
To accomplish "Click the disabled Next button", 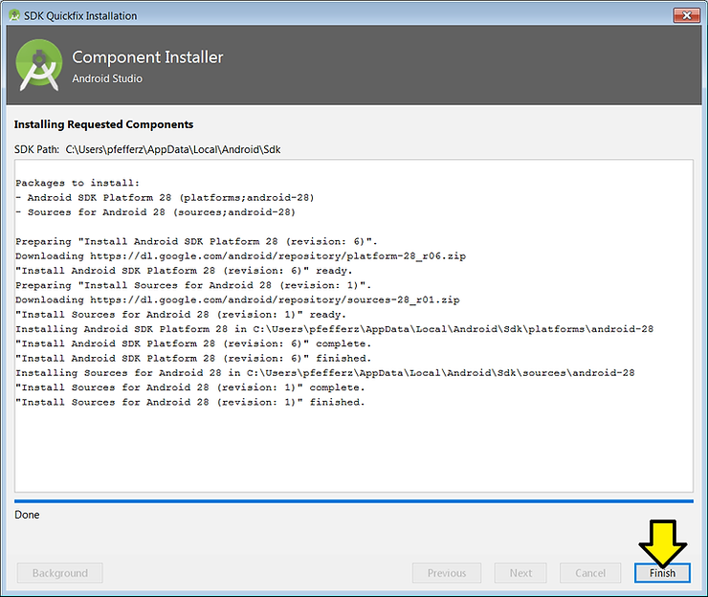I will tap(520, 573).
